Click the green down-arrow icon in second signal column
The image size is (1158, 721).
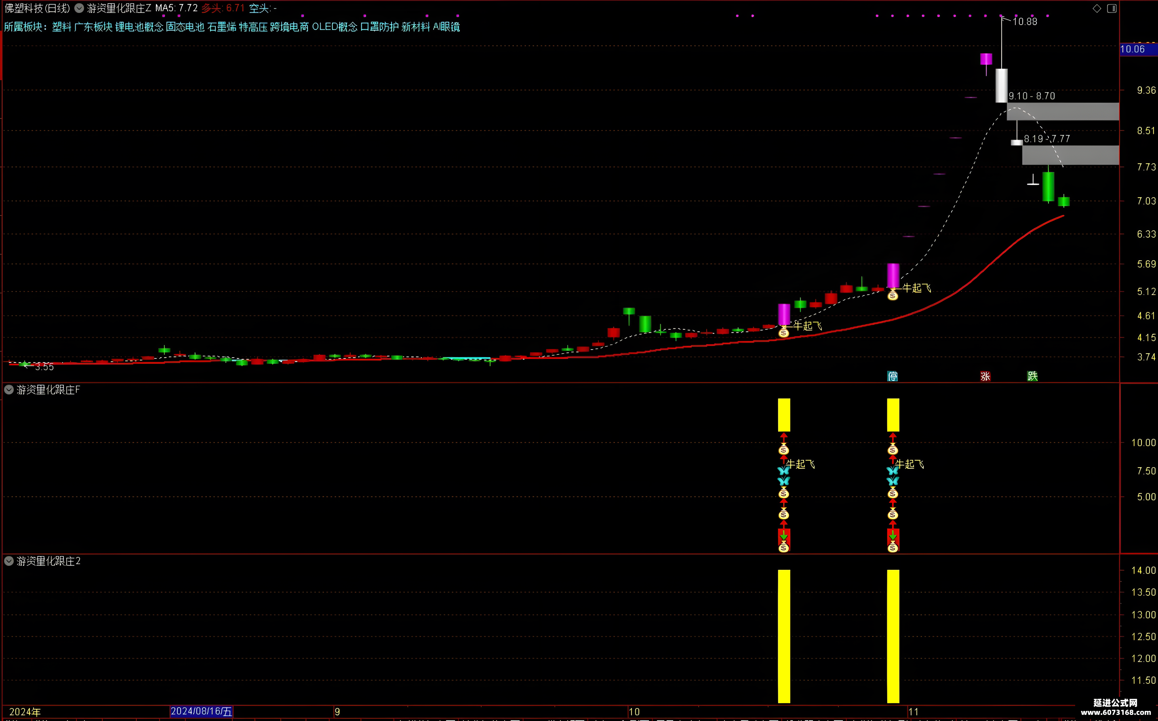pos(893,536)
